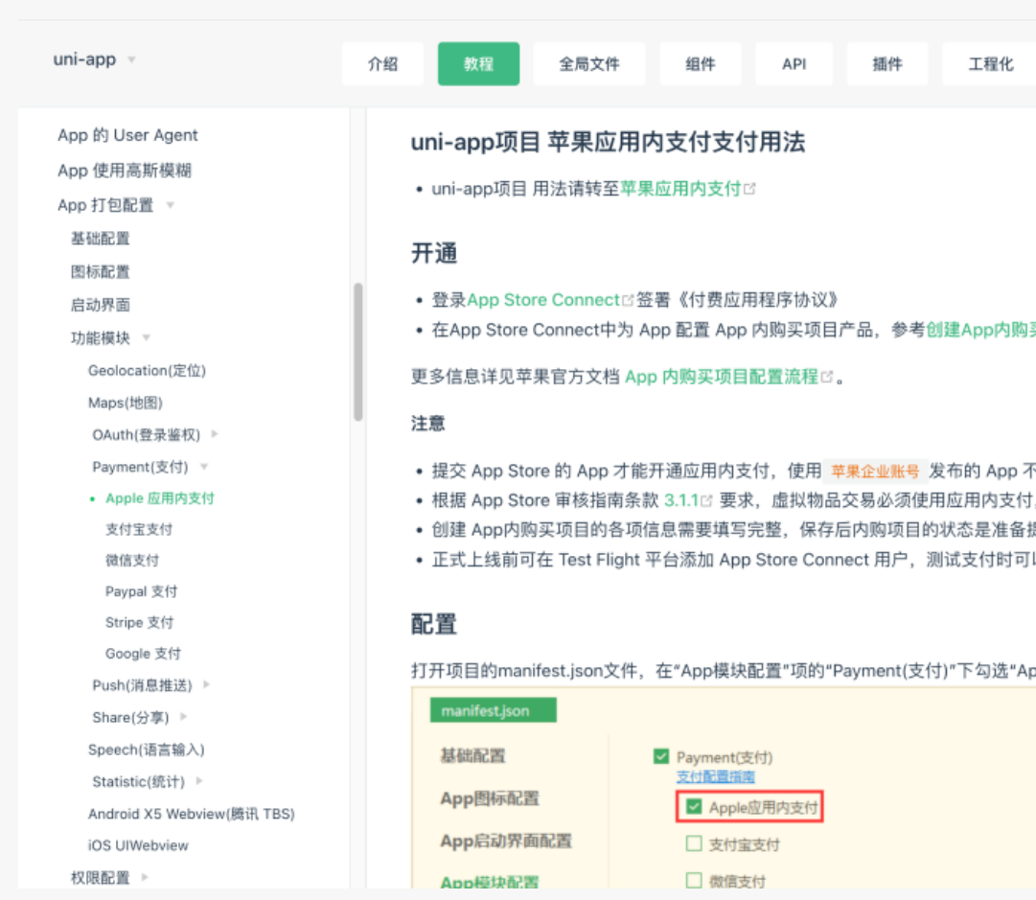Screen dimensions: 1036x900
Task: Open the 插件 navigation tab
Action: pyautogui.click(x=887, y=64)
